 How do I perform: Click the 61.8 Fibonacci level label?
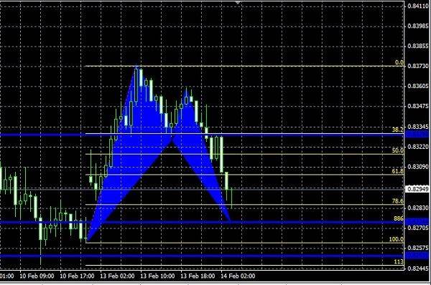[x=397, y=171]
